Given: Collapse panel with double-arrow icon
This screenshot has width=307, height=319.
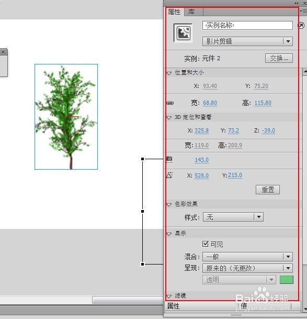Looking at the screenshot, I should tap(296, 3).
